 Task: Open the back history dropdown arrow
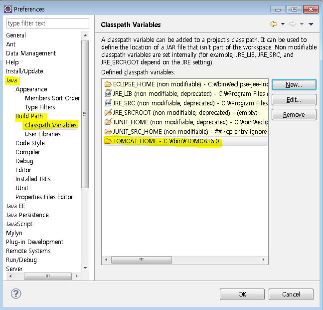click(283, 24)
